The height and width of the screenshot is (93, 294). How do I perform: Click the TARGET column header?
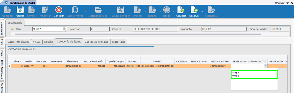click(157, 61)
